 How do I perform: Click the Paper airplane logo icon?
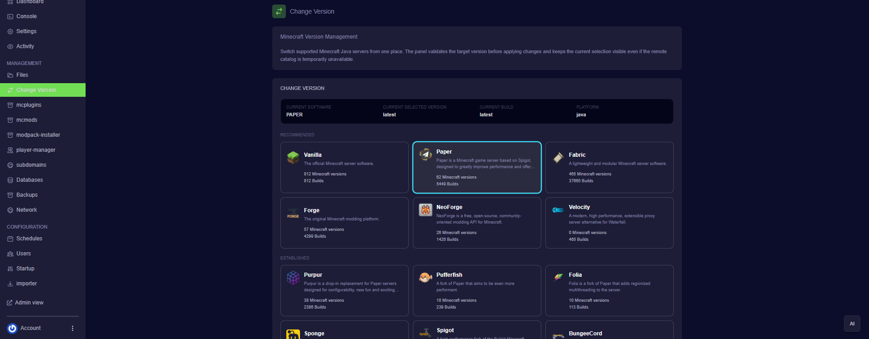tap(426, 155)
